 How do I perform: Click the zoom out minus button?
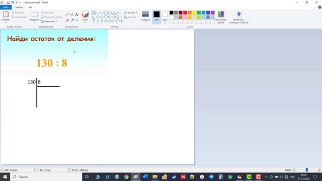[x=294, y=170]
